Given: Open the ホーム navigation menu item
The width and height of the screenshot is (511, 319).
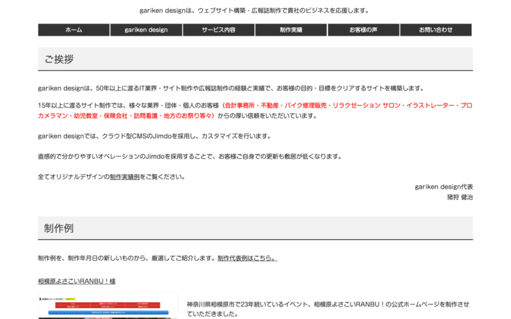Looking at the screenshot, I should click(74, 30).
